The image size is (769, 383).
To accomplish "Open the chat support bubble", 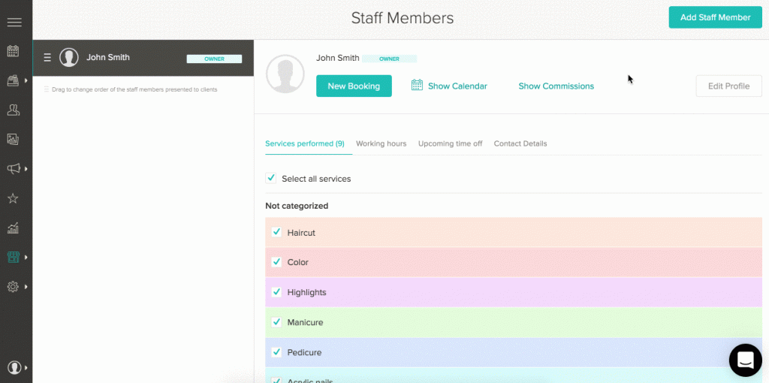I will click(x=746, y=360).
